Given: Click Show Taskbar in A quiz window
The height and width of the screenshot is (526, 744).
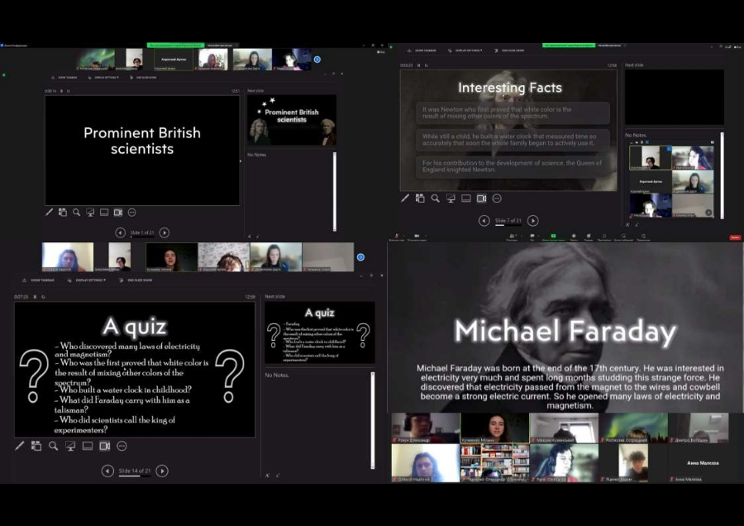Looking at the screenshot, I should (39, 280).
